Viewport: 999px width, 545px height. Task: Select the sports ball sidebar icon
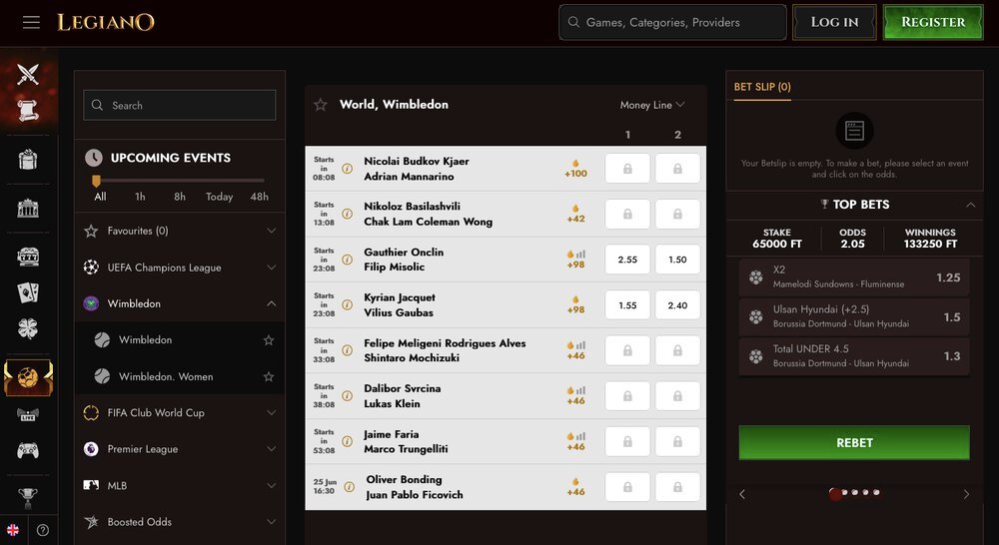[28, 377]
